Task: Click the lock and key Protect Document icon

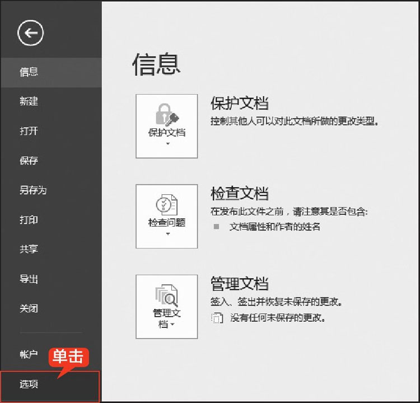Action: pos(166,115)
